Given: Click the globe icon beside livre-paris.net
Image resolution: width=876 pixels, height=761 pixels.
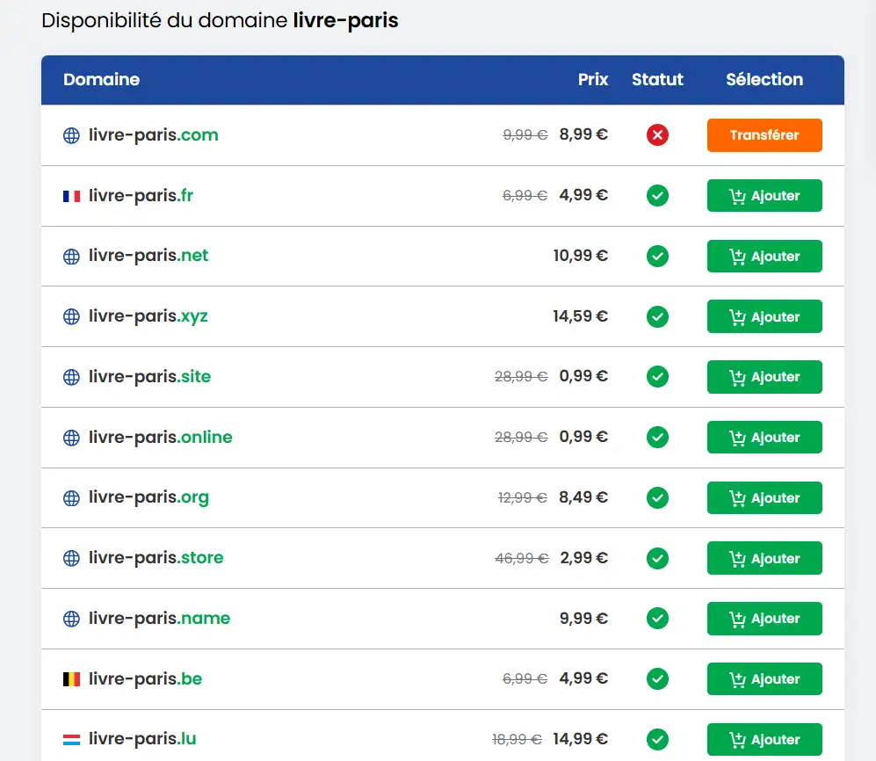Looking at the screenshot, I should [71, 257].
